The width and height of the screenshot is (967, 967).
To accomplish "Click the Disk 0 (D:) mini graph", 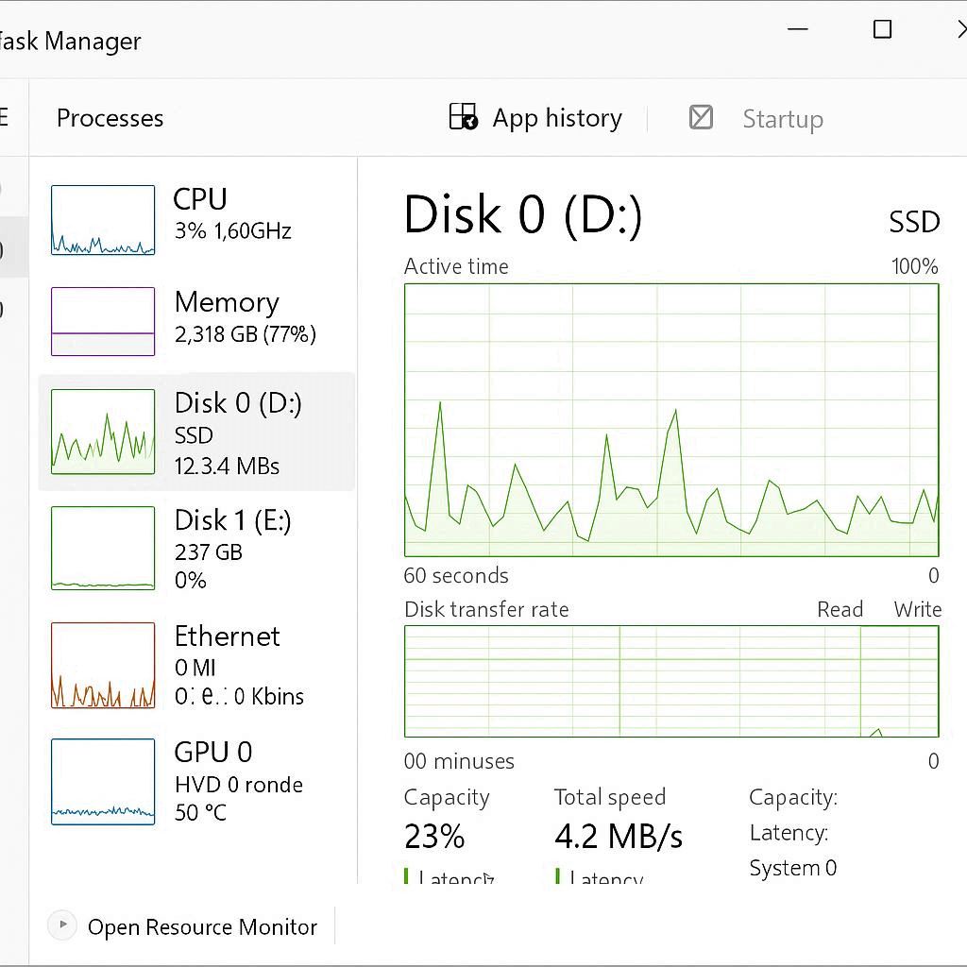I will point(103,432).
